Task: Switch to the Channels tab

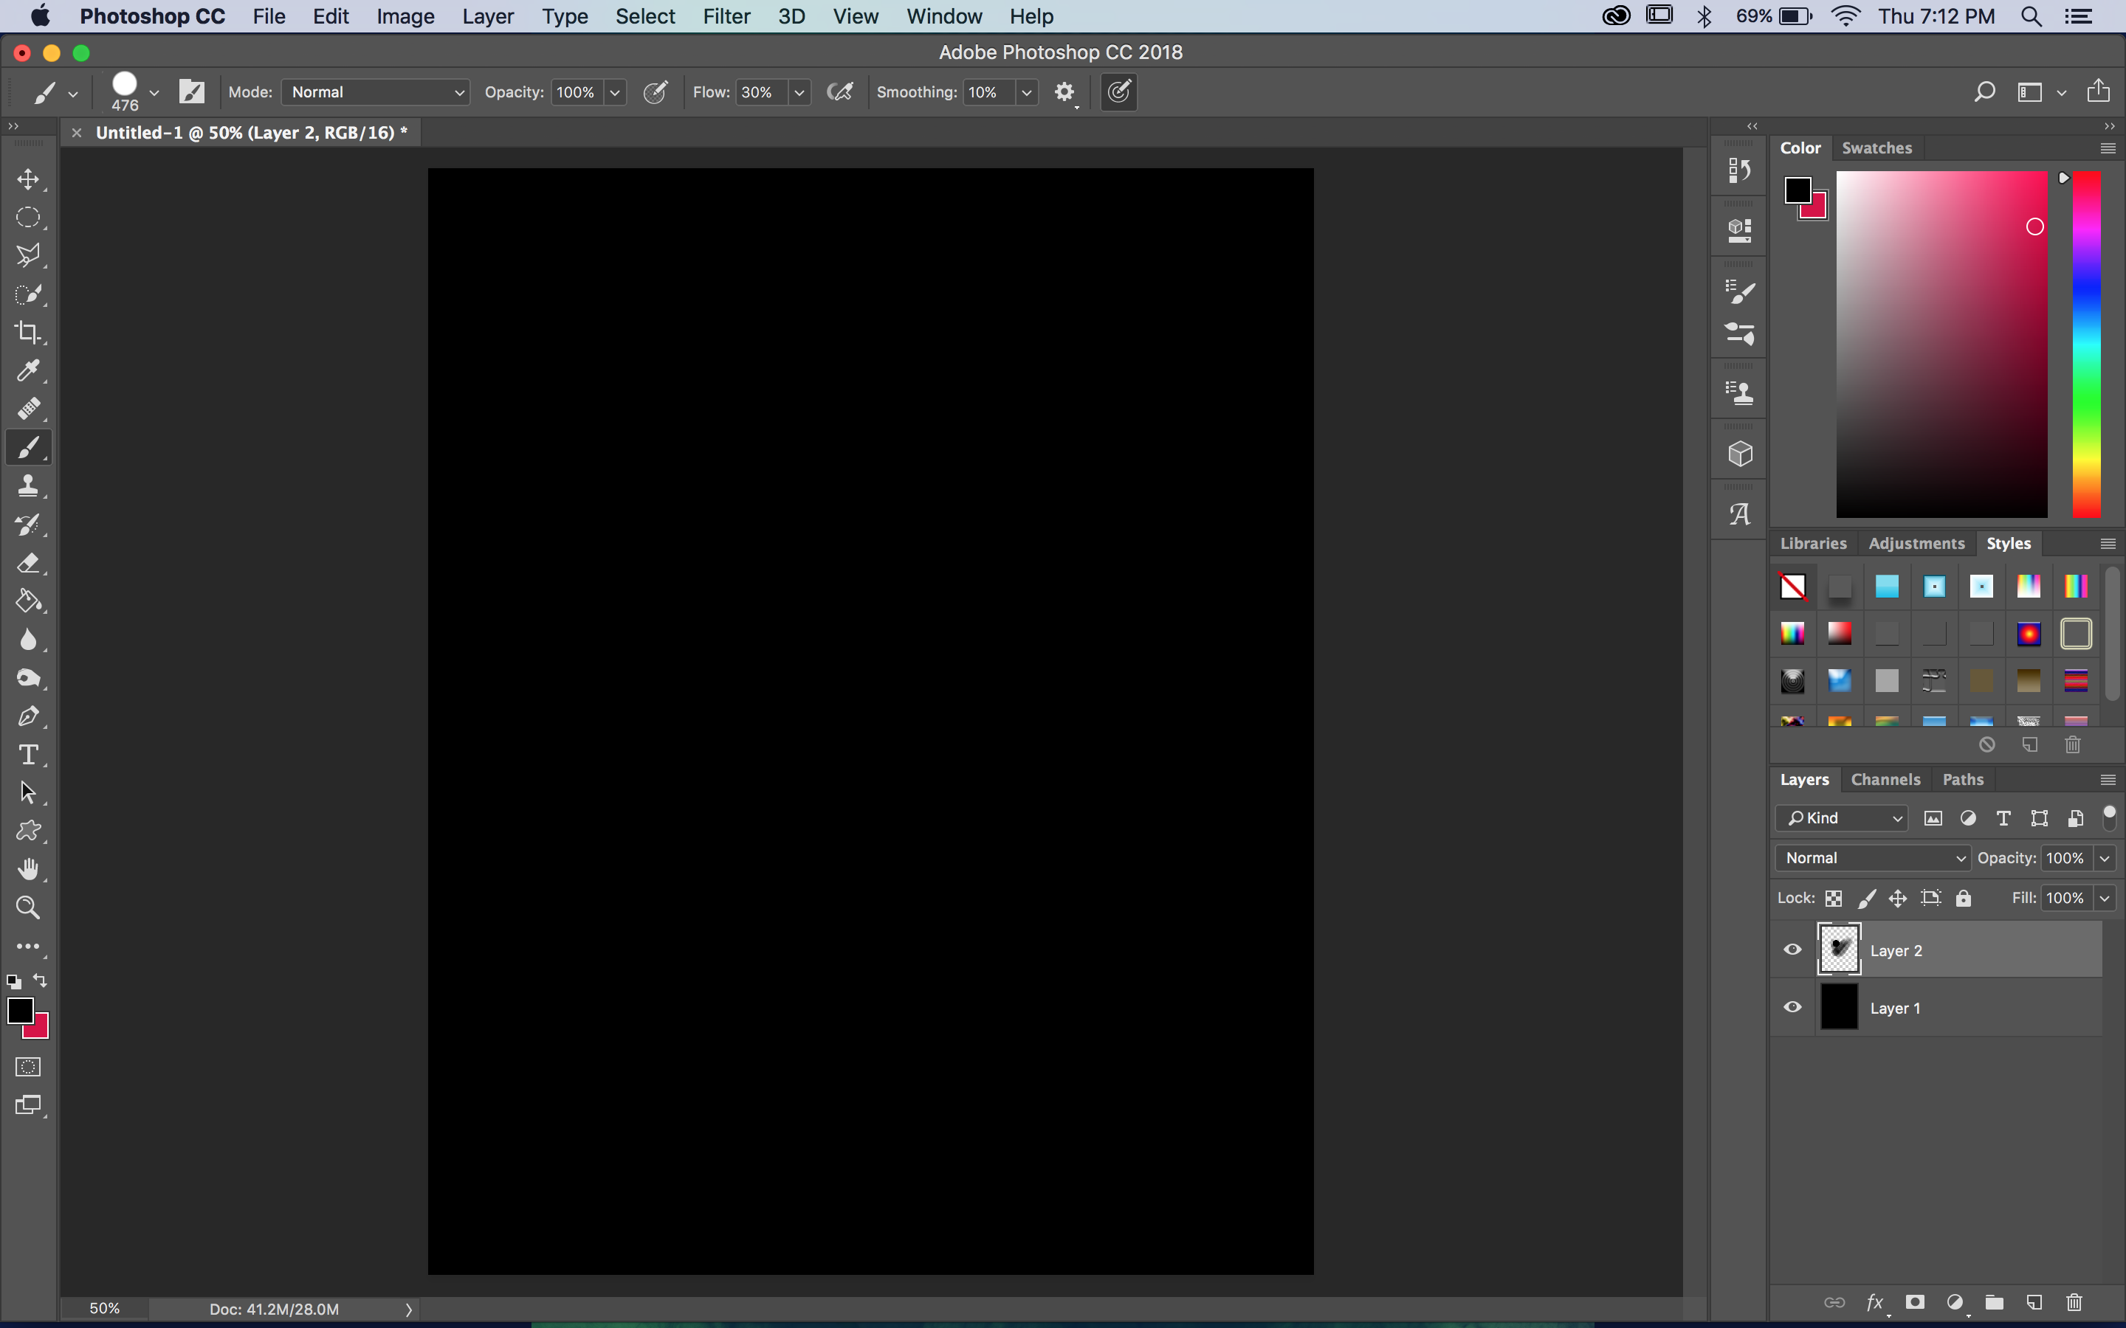Action: (1885, 779)
